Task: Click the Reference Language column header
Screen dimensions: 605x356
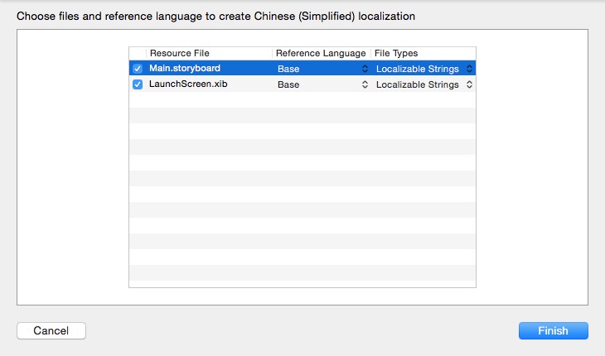Action: click(321, 53)
